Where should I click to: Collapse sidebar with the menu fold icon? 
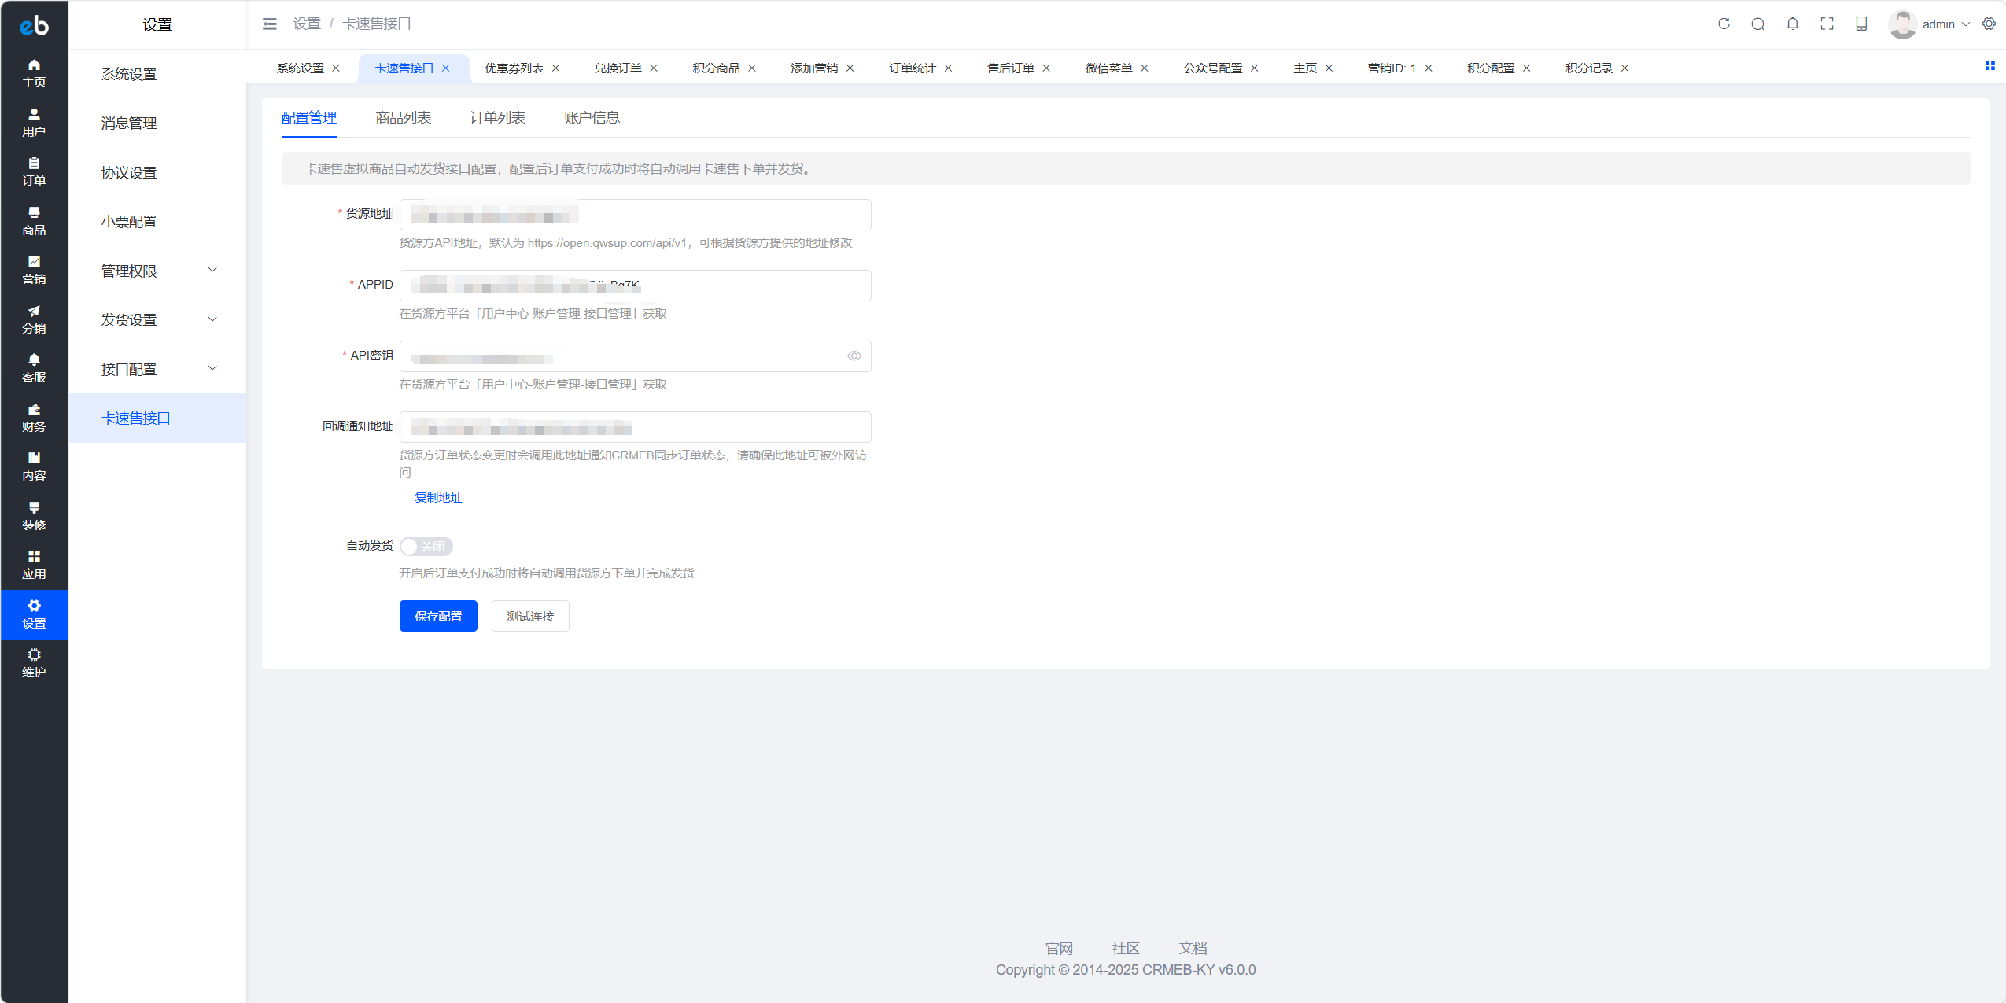pos(270,24)
